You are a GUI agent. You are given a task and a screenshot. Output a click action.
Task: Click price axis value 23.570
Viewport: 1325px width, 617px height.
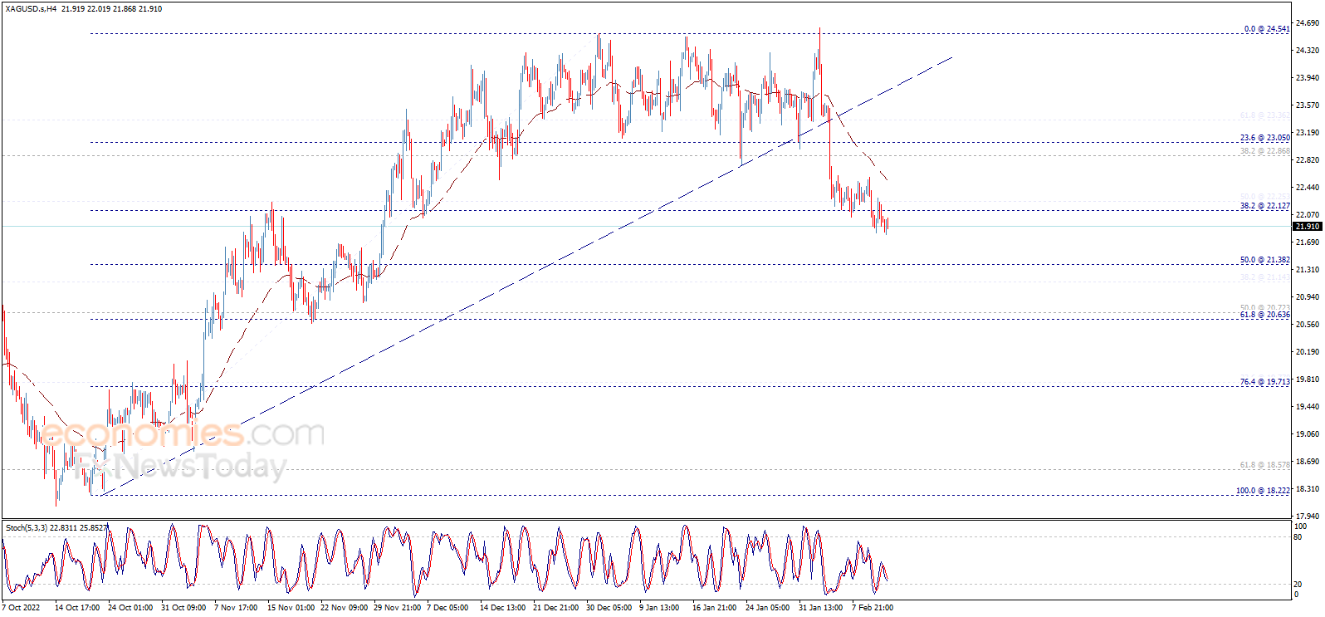pyautogui.click(x=1308, y=105)
